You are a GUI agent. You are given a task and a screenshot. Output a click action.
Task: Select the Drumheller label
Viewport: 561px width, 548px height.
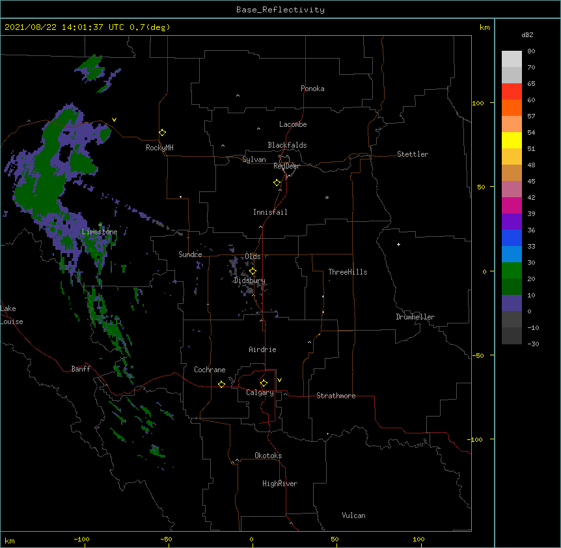[x=415, y=317]
